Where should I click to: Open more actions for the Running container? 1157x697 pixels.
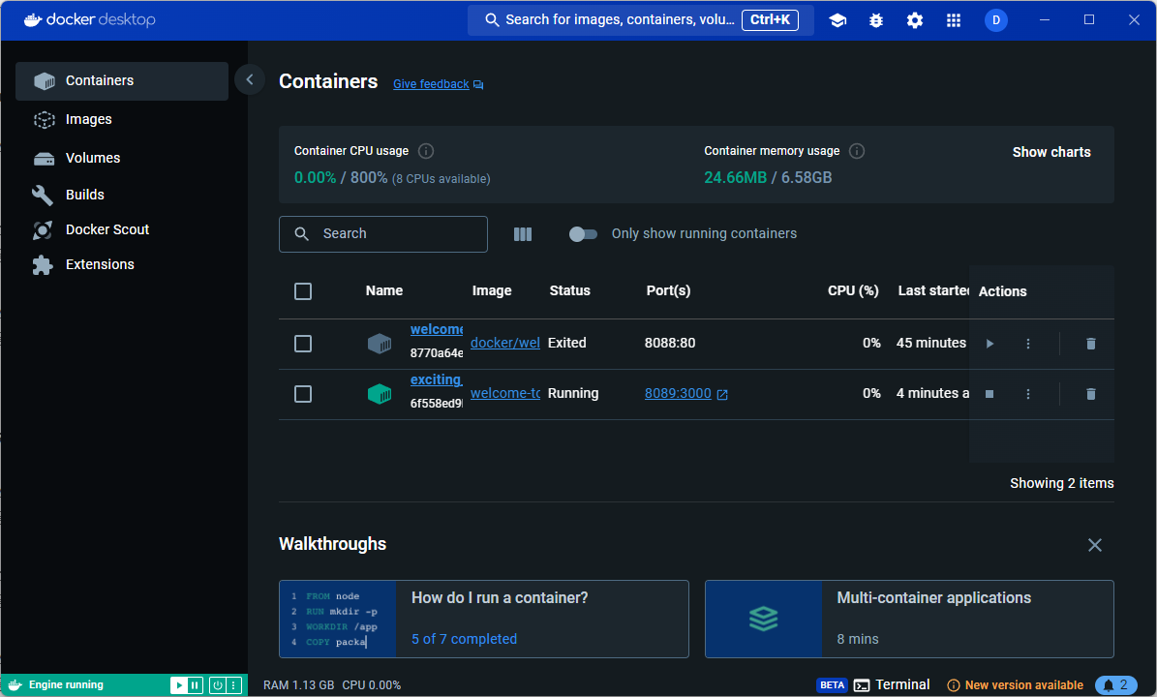coord(1028,394)
